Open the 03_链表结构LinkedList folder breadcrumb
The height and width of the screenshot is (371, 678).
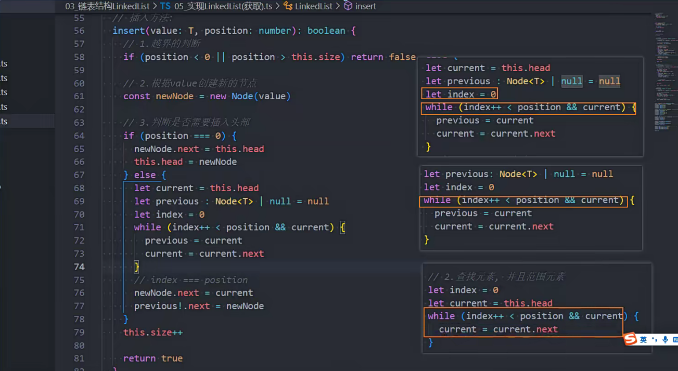point(107,6)
